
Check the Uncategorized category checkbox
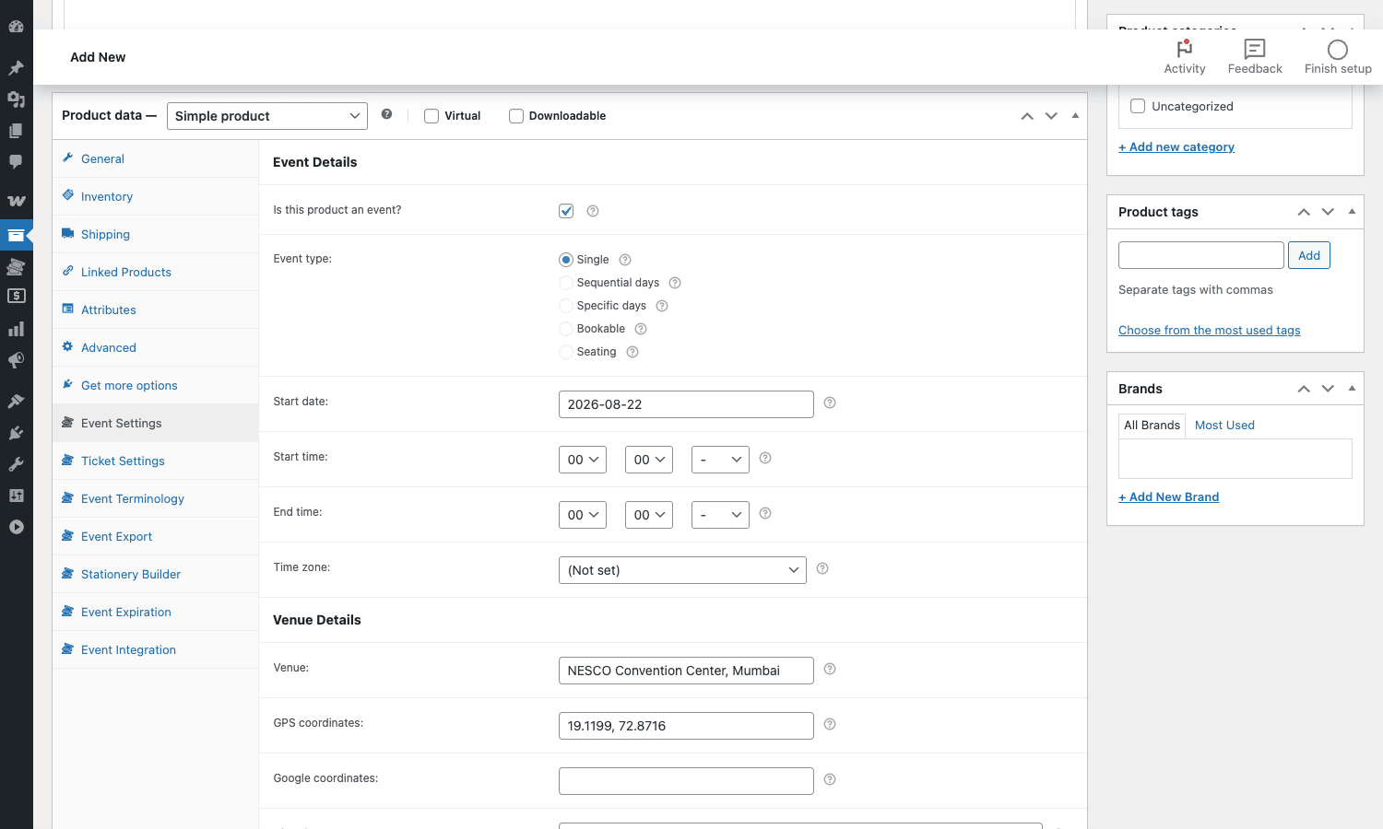(1138, 106)
